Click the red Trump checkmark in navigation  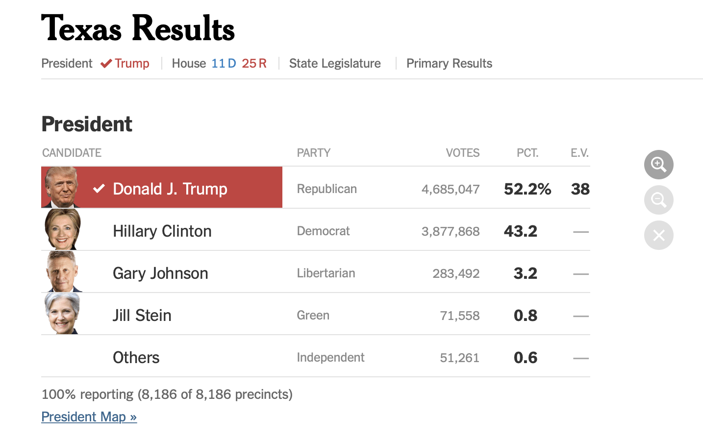106,64
